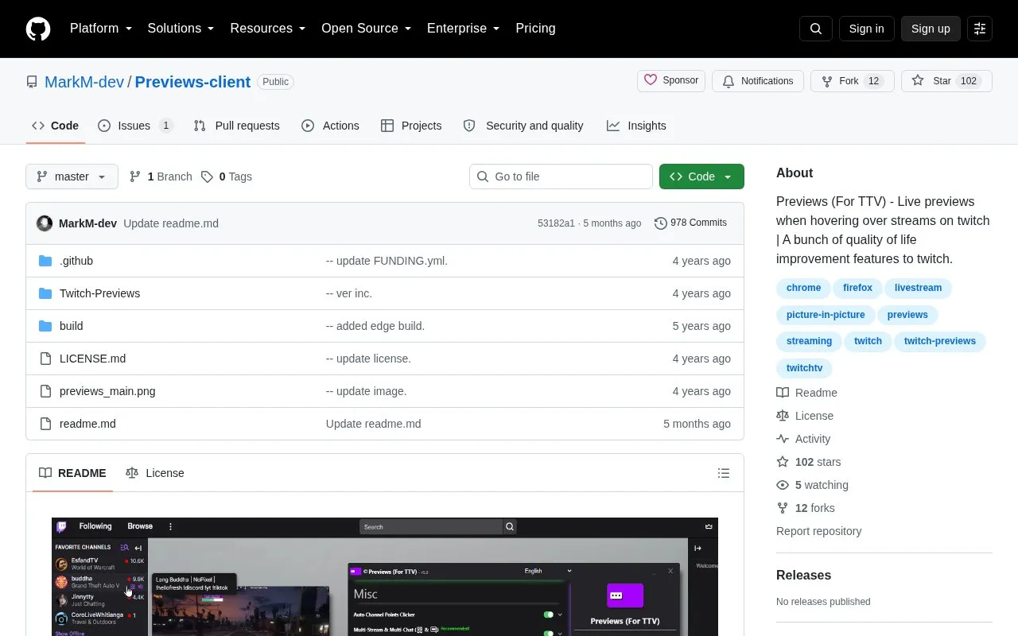Click the README preview screenshot image
The height and width of the screenshot is (636, 1018).
tap(385, 577)
